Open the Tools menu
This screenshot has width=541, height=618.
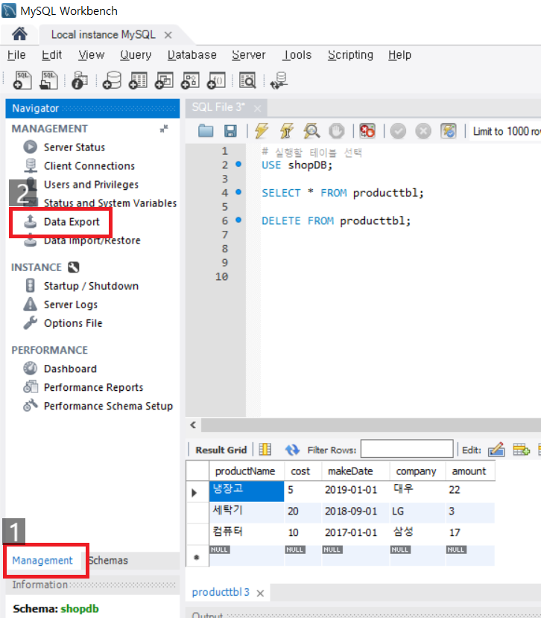click(297, 55)
